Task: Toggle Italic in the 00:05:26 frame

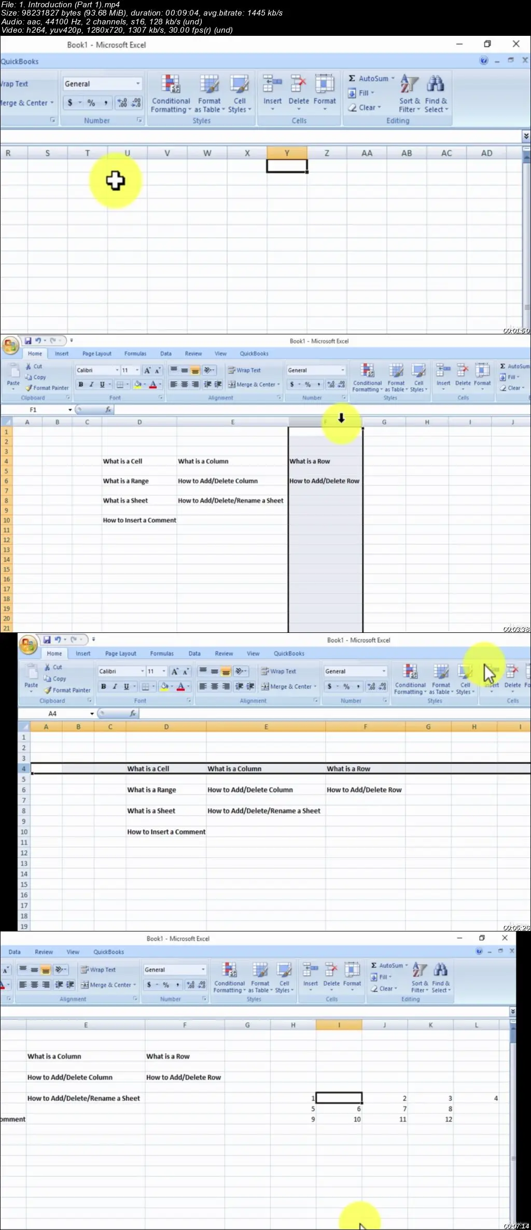Action: coord(115,686)
